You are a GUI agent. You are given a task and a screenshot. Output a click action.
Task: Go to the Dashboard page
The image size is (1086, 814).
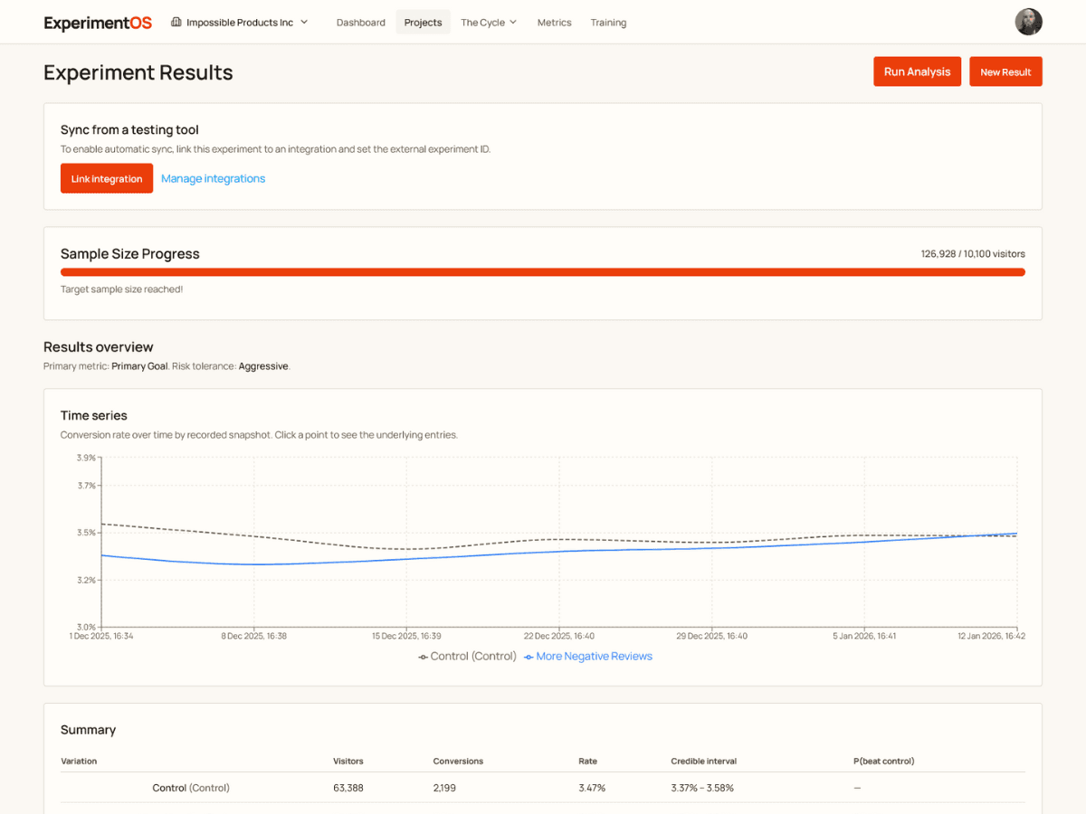tap(360, 22)
